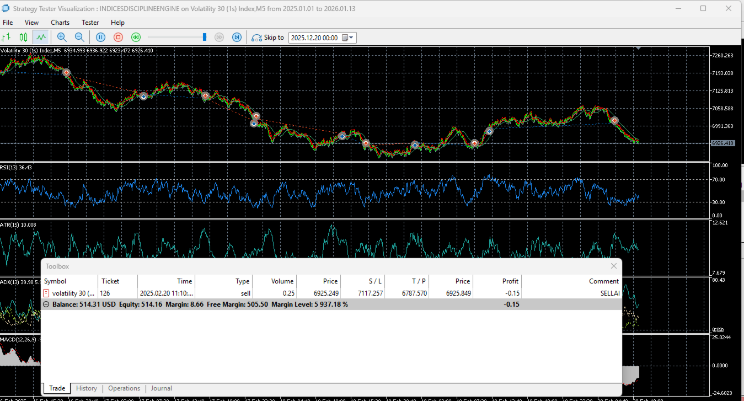
Task: Open the Charts menu
Action: pos(60,23)
